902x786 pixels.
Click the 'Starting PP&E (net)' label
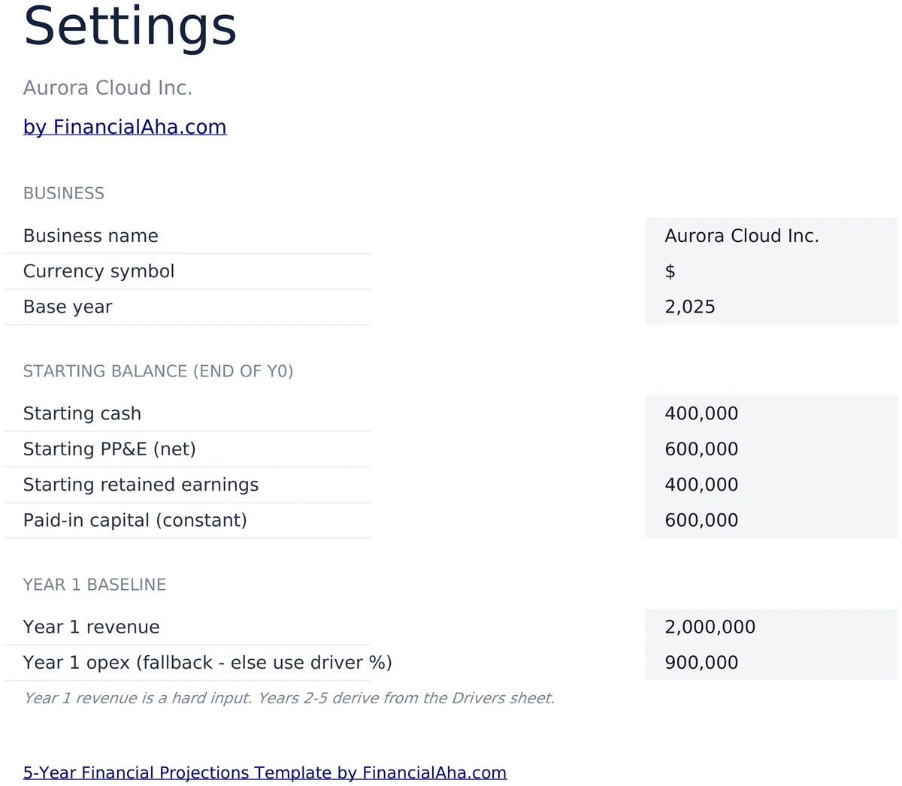[110, 449]
